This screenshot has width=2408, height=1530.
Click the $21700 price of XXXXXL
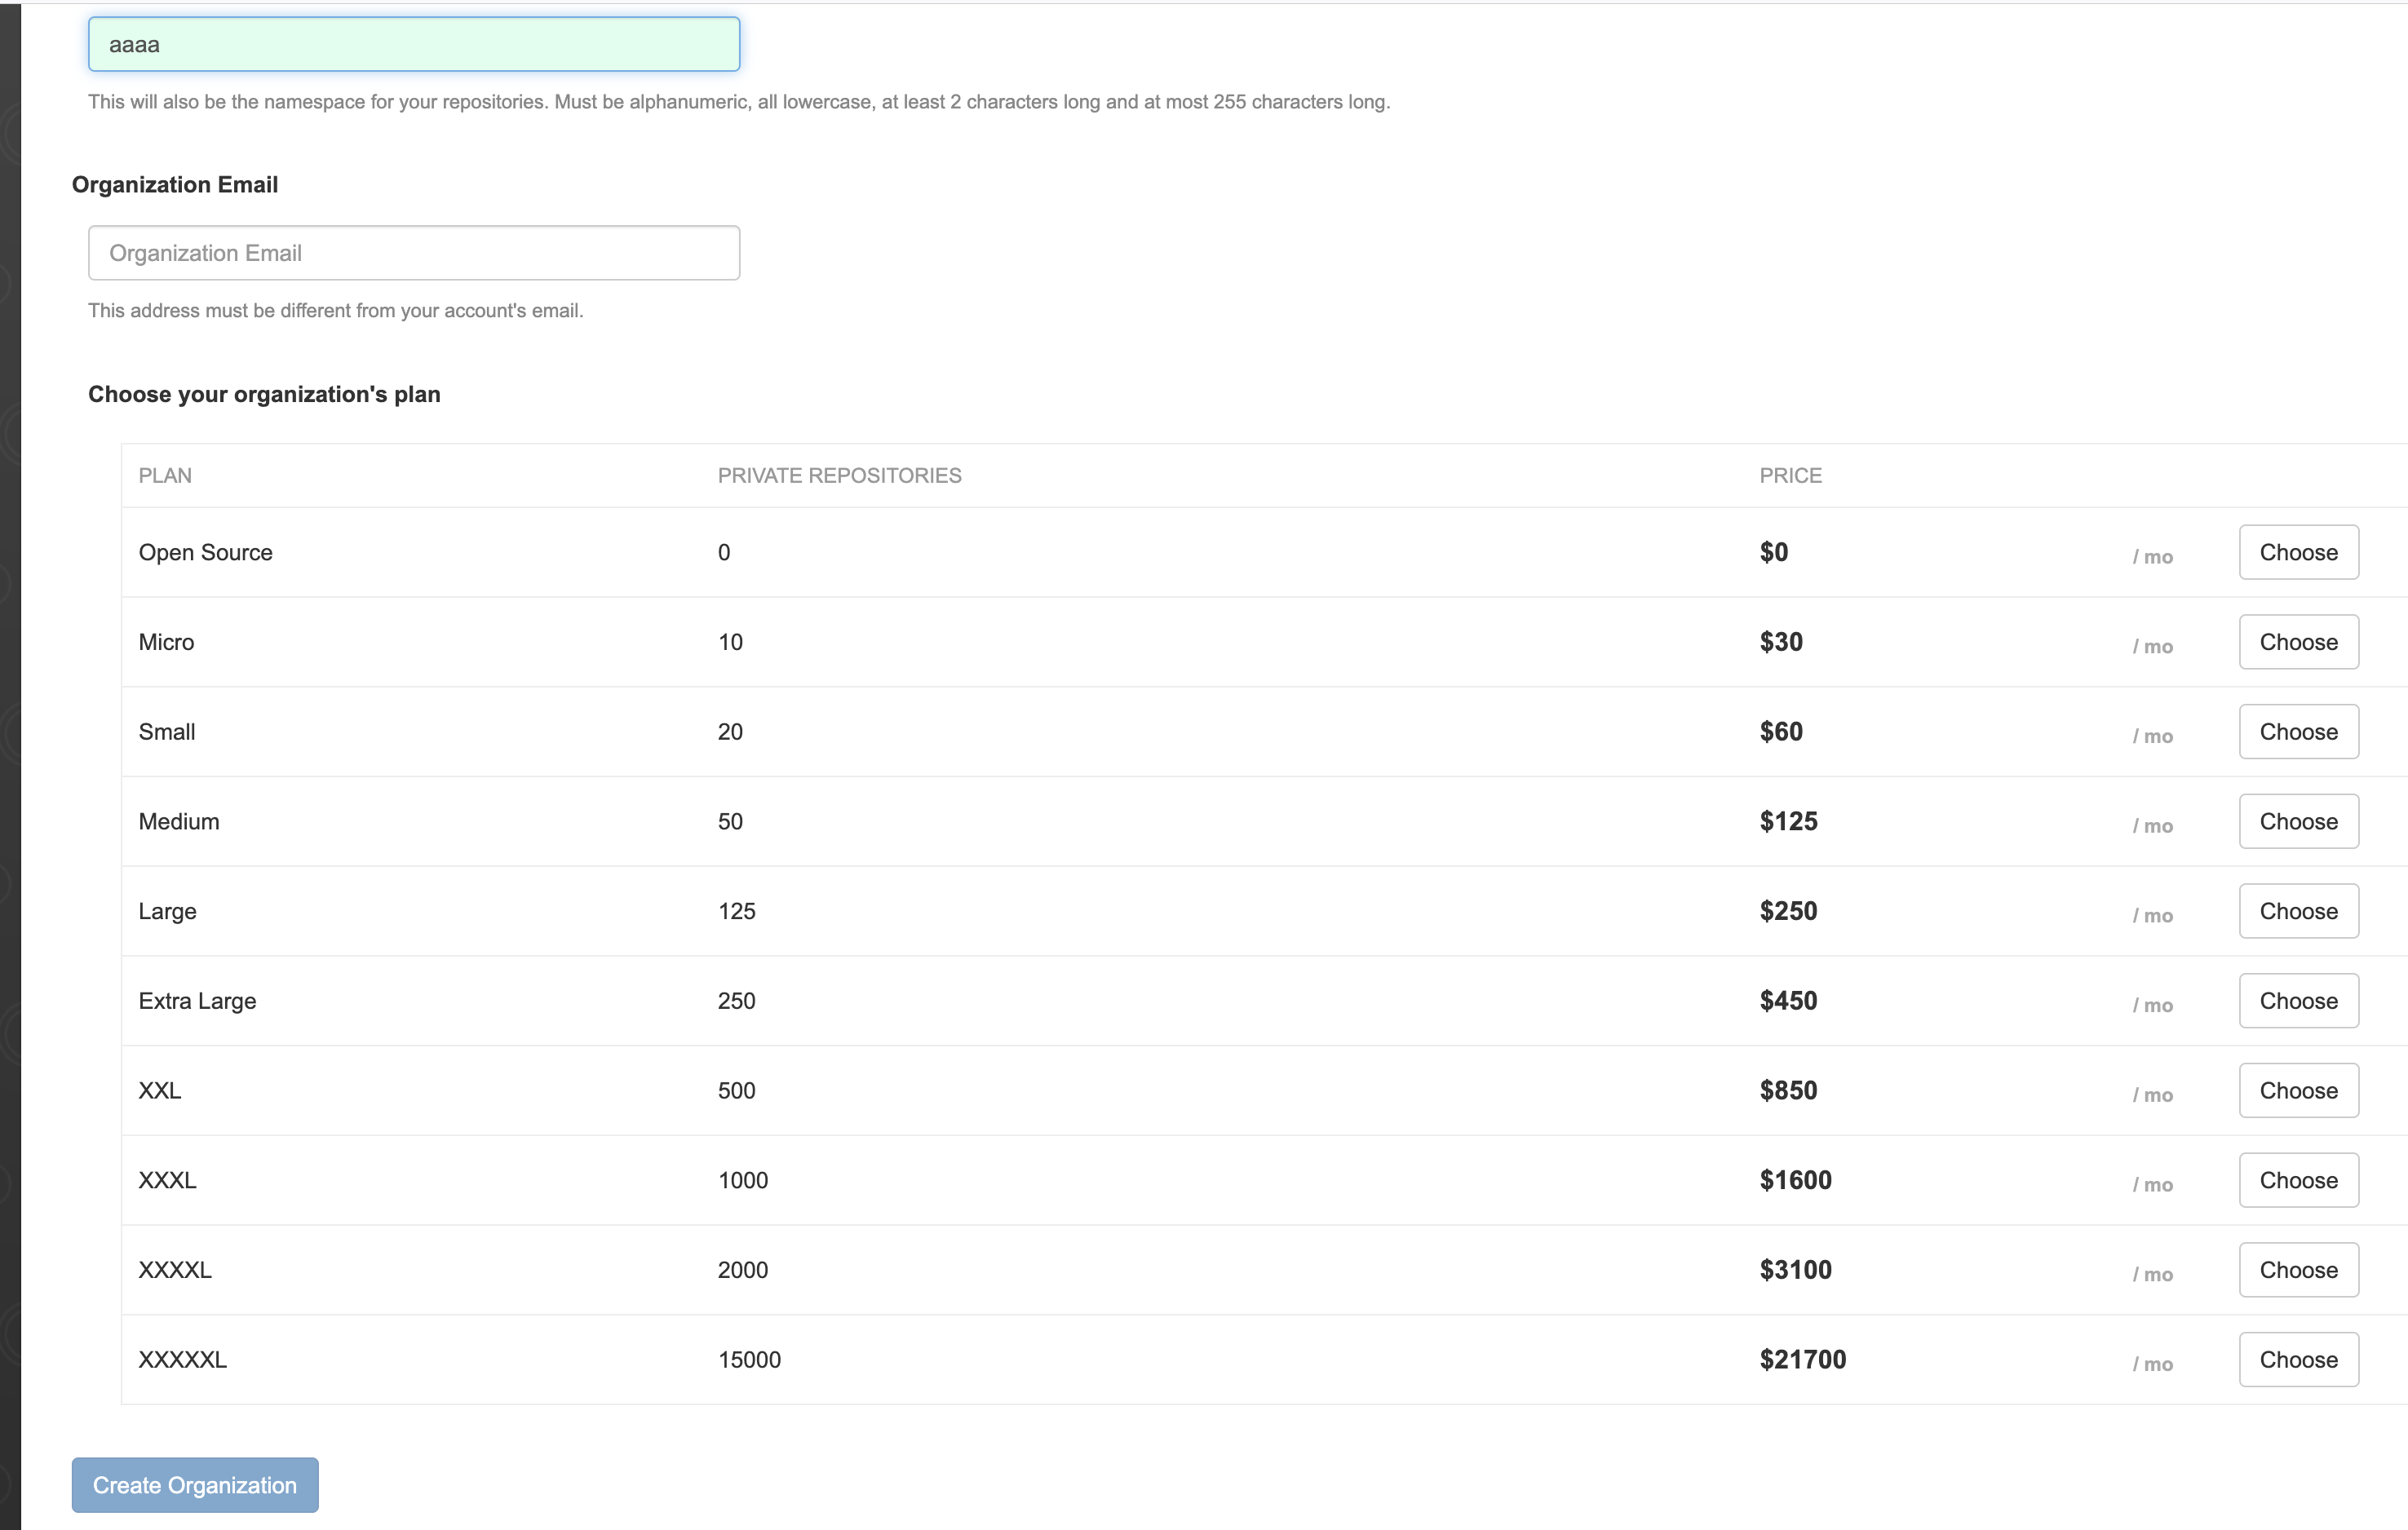coord(1802,1360)
